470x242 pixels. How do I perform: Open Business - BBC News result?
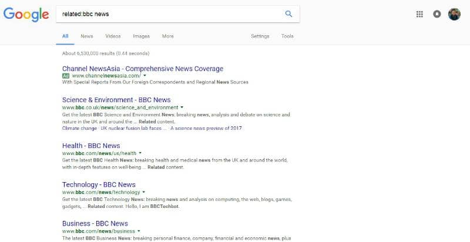(95, 223)
